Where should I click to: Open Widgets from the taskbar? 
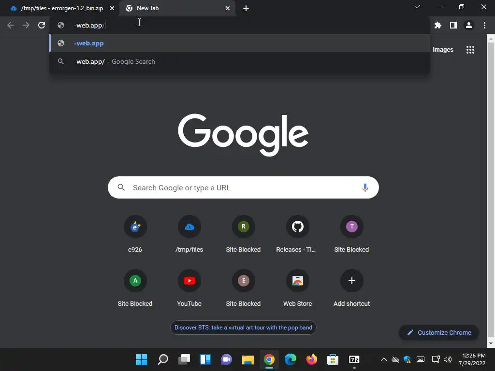click(x=205, y=359)
